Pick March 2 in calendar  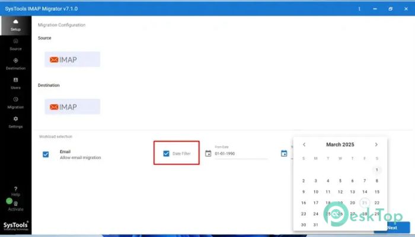(x=304, y=181)
